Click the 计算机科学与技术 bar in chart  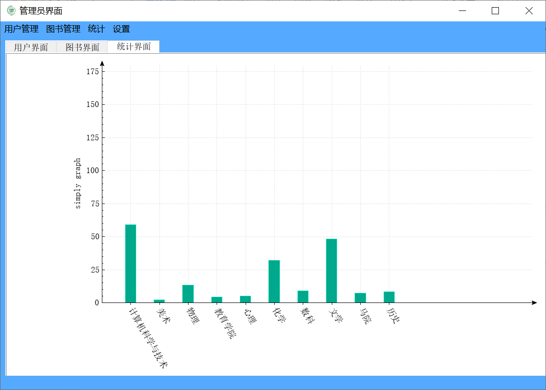130,263
